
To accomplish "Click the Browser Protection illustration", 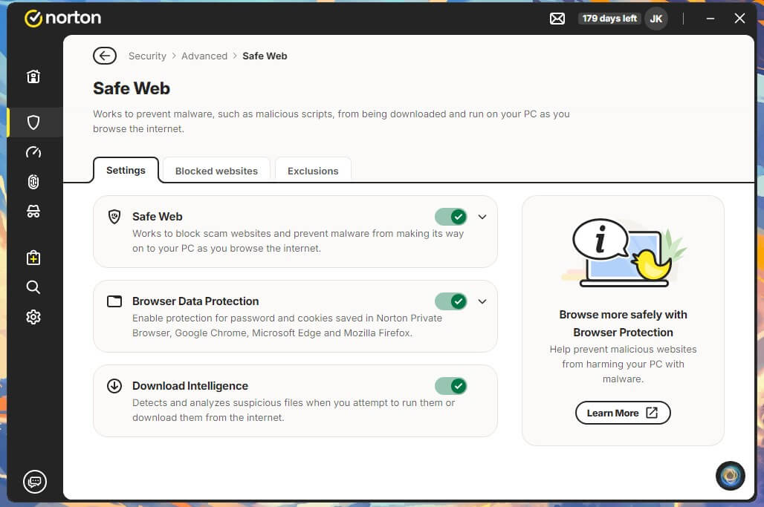I will [624, 253].
